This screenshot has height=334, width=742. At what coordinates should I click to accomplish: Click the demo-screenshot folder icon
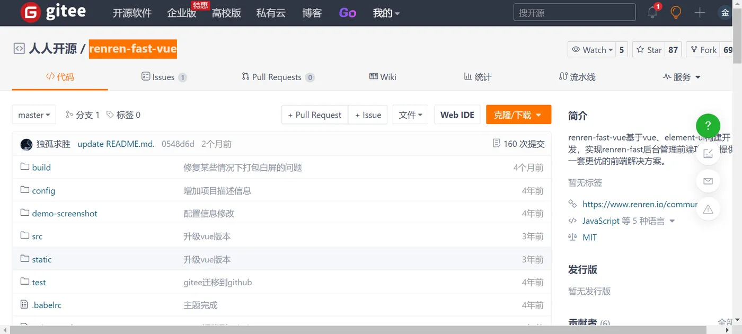click(x=24, y=213)
